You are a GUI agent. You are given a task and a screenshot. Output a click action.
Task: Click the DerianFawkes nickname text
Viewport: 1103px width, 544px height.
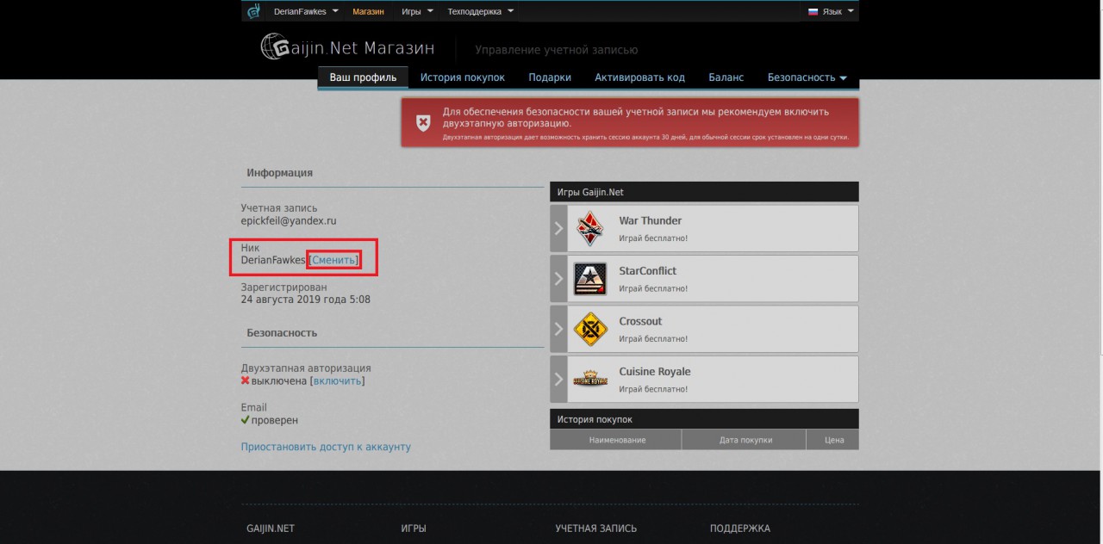tap(273, 260)
